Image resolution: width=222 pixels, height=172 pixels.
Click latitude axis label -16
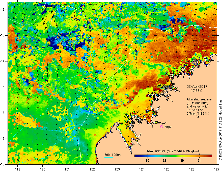[3, 113]
